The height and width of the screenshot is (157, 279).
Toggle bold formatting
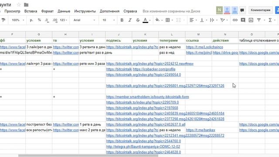[122, 20]
